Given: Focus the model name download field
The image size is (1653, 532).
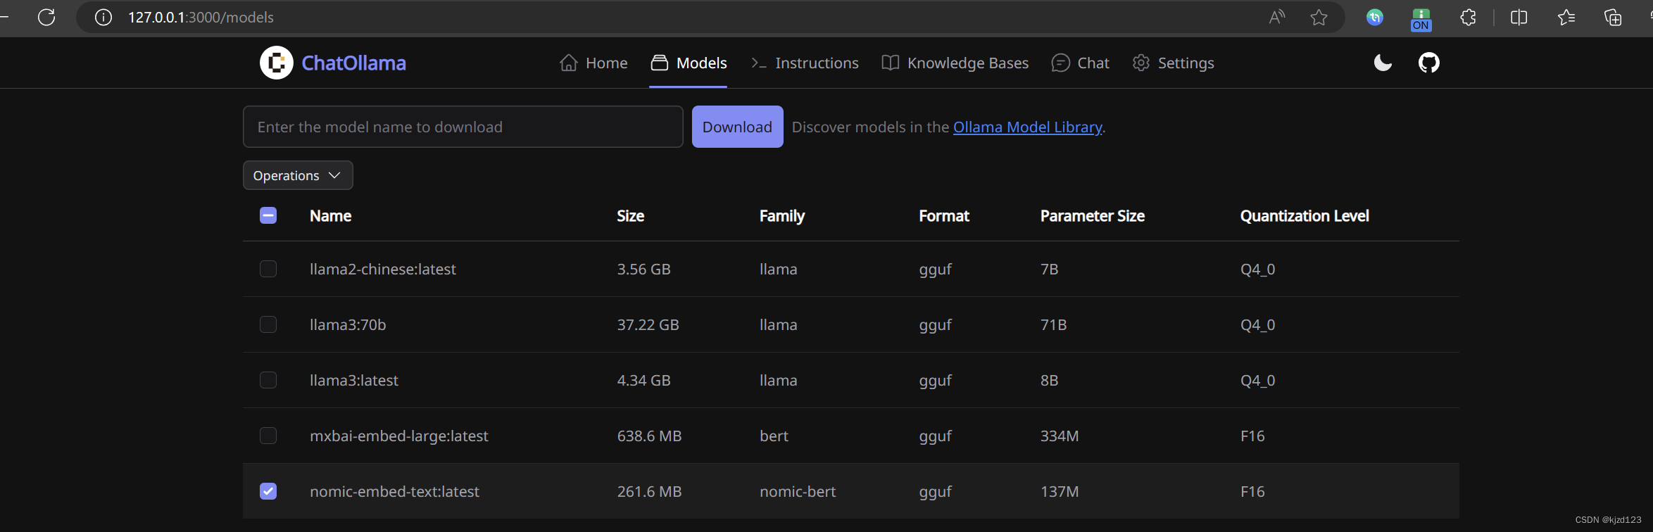Looking at the screenshot, I should click(x=463, y=127).
